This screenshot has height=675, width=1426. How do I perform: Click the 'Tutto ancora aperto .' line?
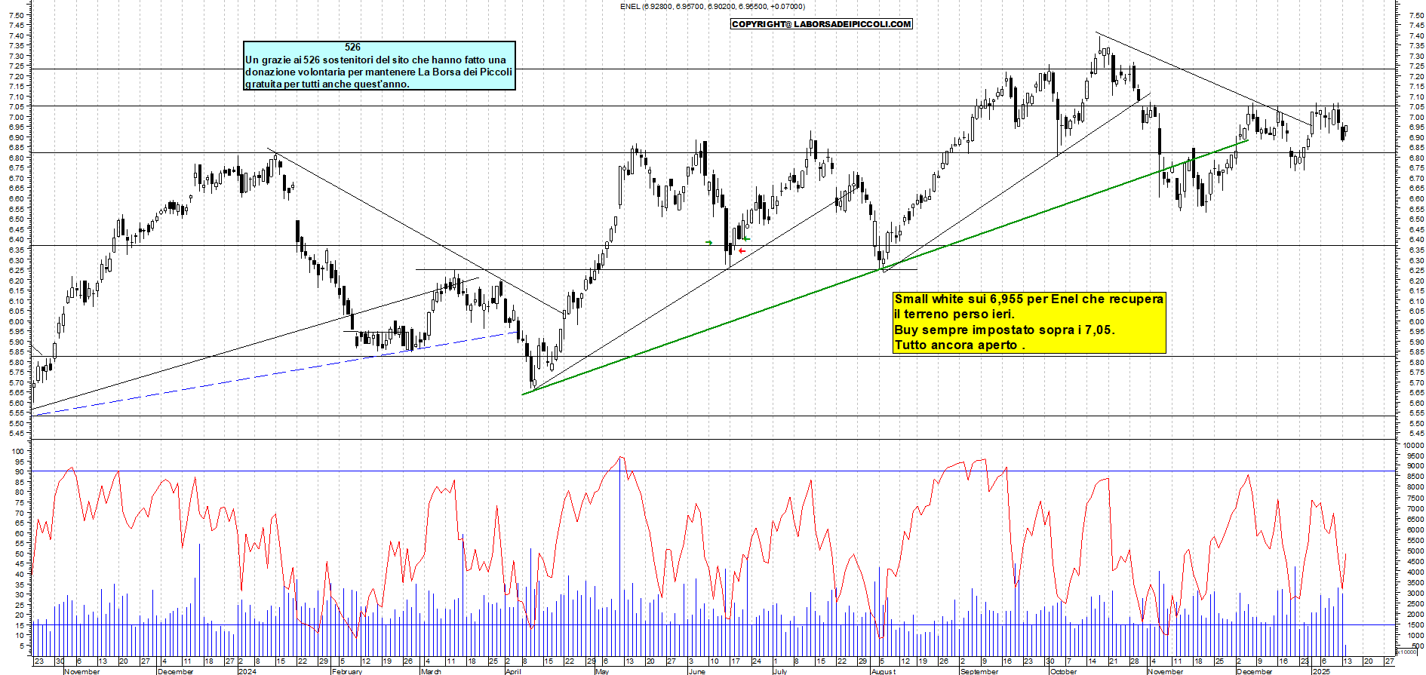pyautogui.click(x=960, y=345)
